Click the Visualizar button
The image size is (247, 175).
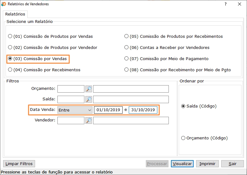[x=182, y=164]
